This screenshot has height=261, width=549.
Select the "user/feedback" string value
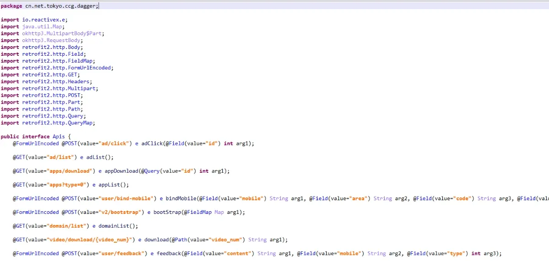(x=123, y=253)
